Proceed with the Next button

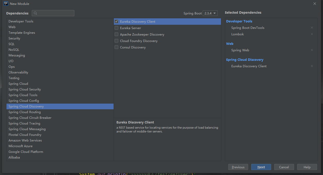pyautogui.click(x=261, y=167)
